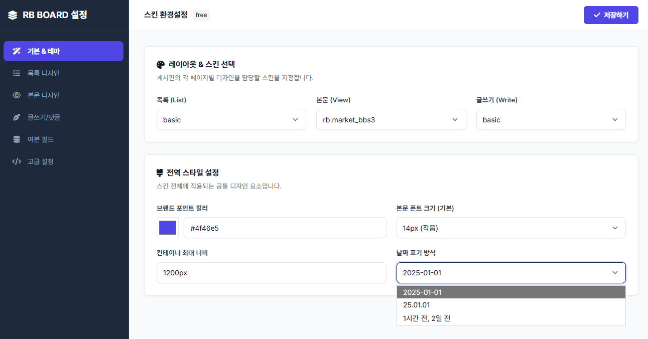Click the brush icon beside 전역 스타일 설정

click(x=160, y=173)
